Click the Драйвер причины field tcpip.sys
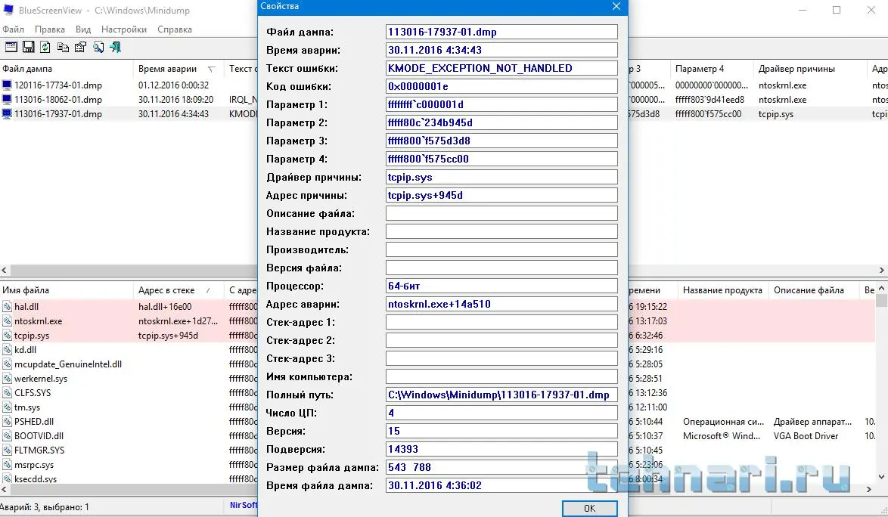This screenshot has height=517, width=888. pos(501,177)
